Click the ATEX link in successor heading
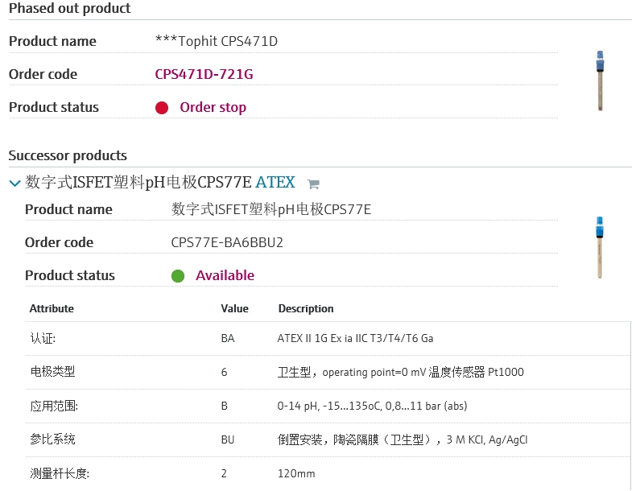This screenshot has height=491, width=640. pos(275,183)
